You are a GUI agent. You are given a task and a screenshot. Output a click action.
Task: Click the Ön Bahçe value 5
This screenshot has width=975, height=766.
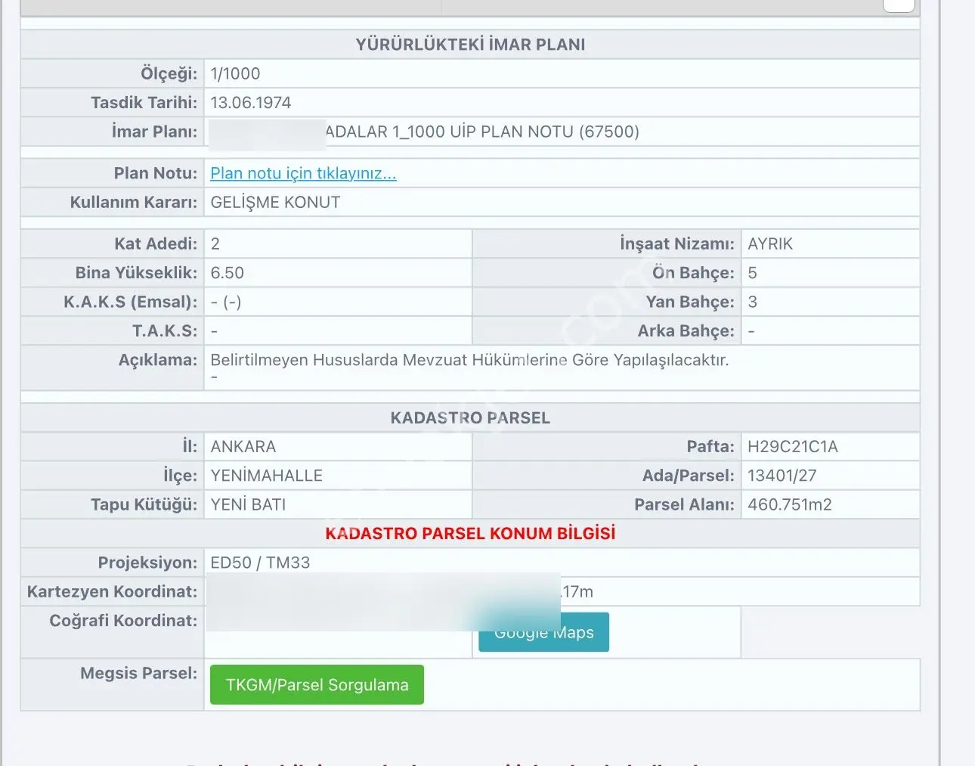click(x=752, y=272)
